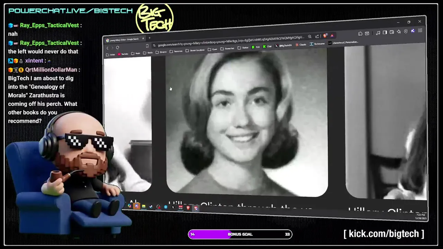Open the Extensions puzzle piece icon

tap(360, 34)
